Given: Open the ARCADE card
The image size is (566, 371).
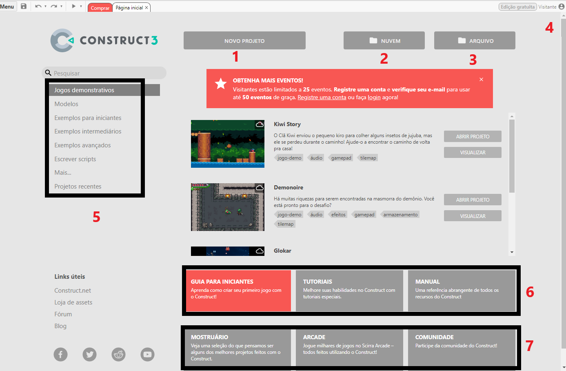Looking at the screenshot, I should click(349, 348).
